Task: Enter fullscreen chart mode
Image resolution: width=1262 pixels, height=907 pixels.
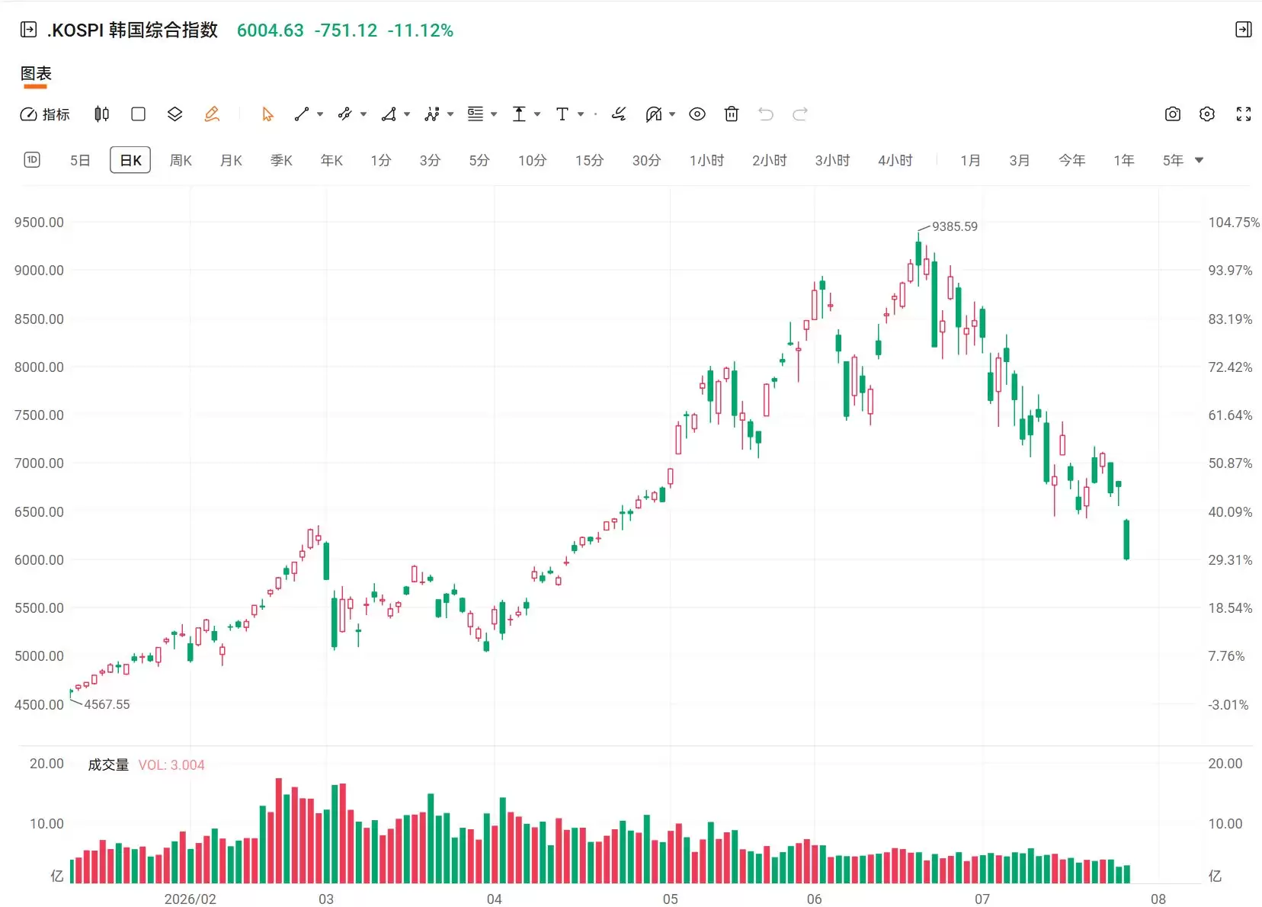Action: [x=1244, y=114]
